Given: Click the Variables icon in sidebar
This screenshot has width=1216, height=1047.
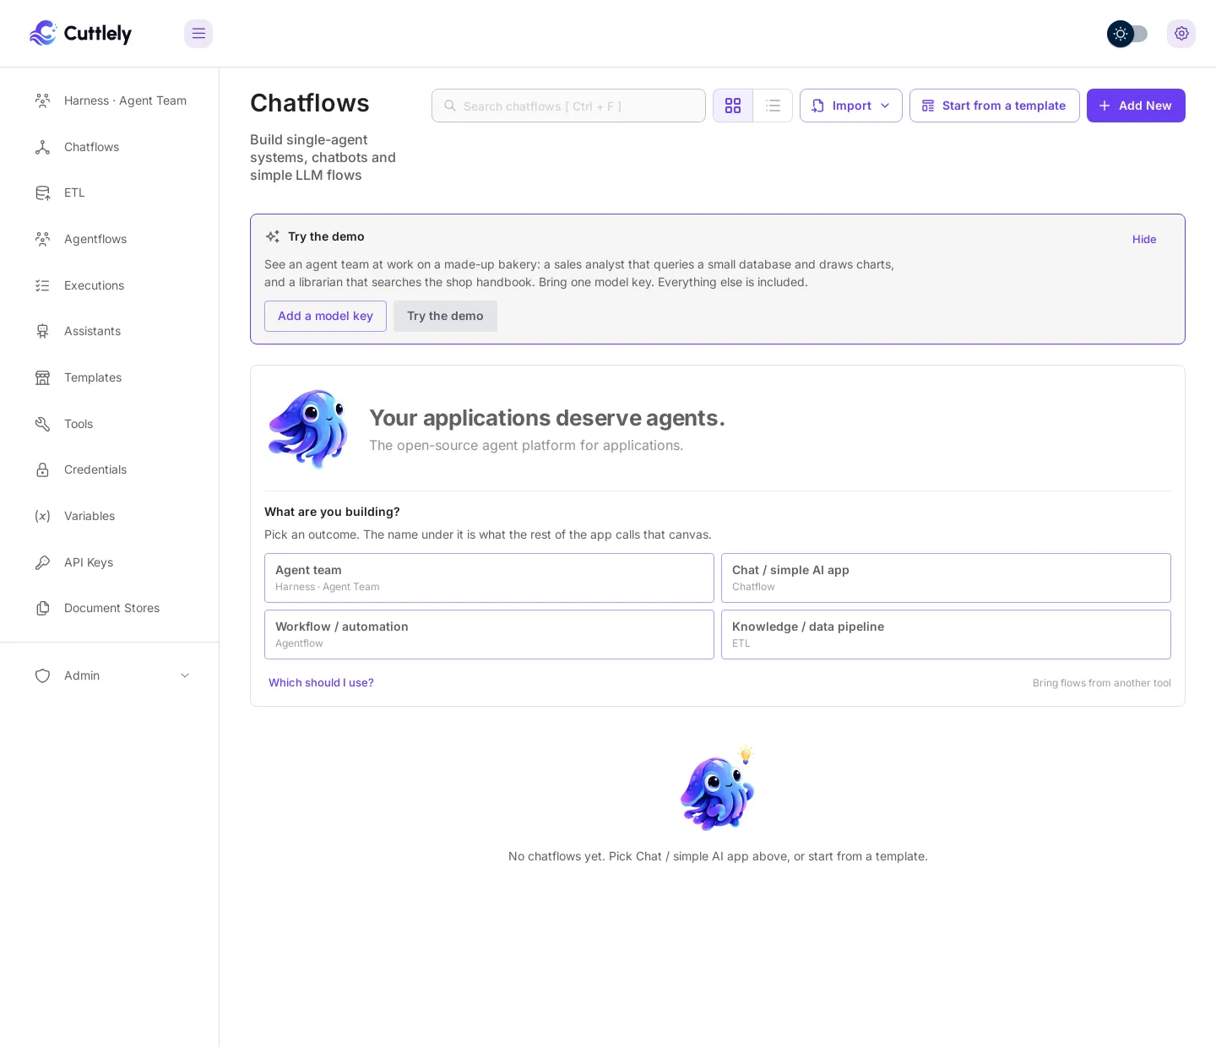Looking at the screenshot, I should (42, 516).
